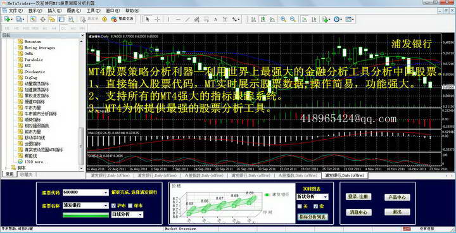
Task: Enable the 深市 checkbox
Action: (x=130, y=205)
